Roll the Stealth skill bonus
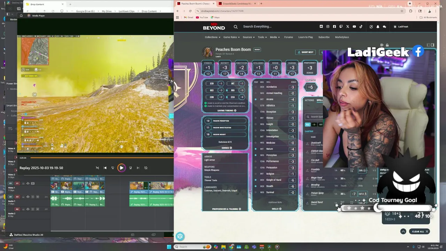 (292, 186)
